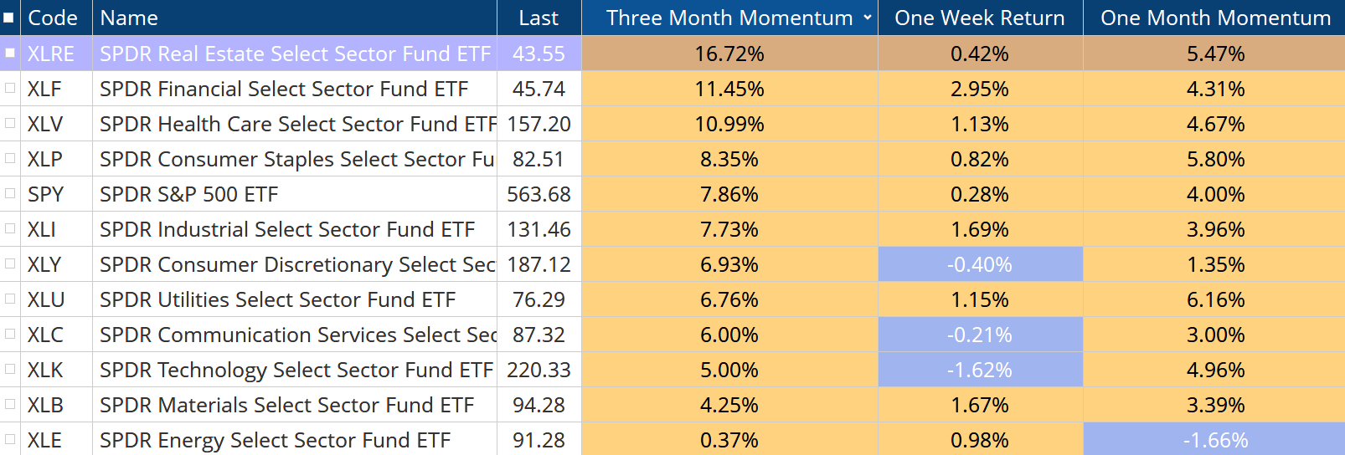This screenshot has width=1345, height=455.
Task: Click the Last column header
Action: tap(538, 18)
